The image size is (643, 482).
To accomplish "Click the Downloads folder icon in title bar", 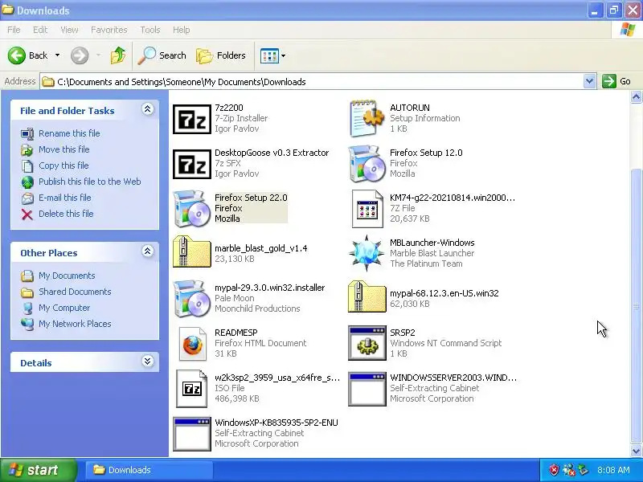I will [x=8, y=10].
